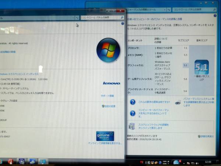Select the ゲーム用グラフィックス component label
The height and width of the screenshot is (166, 221).
pos(140,79)
